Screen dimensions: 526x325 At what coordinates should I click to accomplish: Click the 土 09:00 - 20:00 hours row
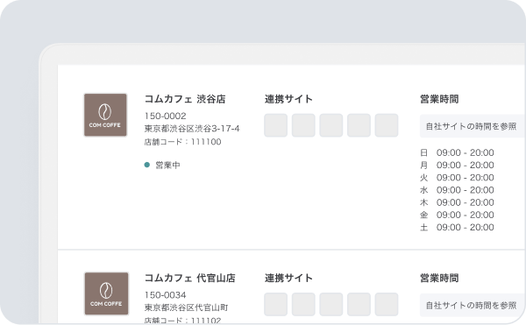(457, 227)
